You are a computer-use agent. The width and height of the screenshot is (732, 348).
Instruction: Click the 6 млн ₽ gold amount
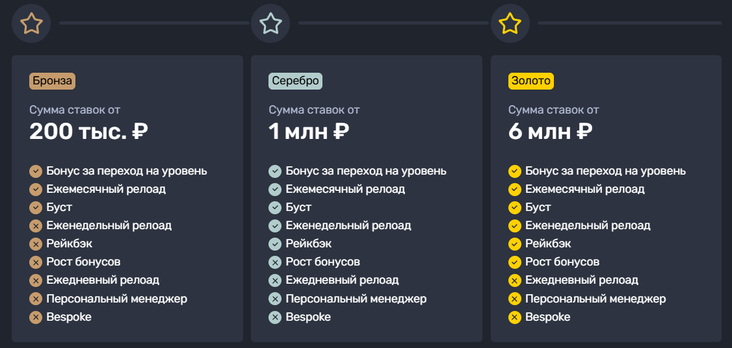(x=551, y=132)
